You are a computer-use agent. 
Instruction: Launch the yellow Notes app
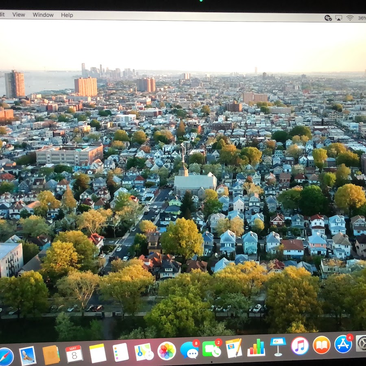point(98,353)
